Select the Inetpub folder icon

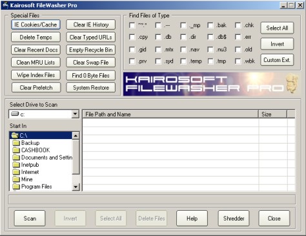tap(16, 165)
